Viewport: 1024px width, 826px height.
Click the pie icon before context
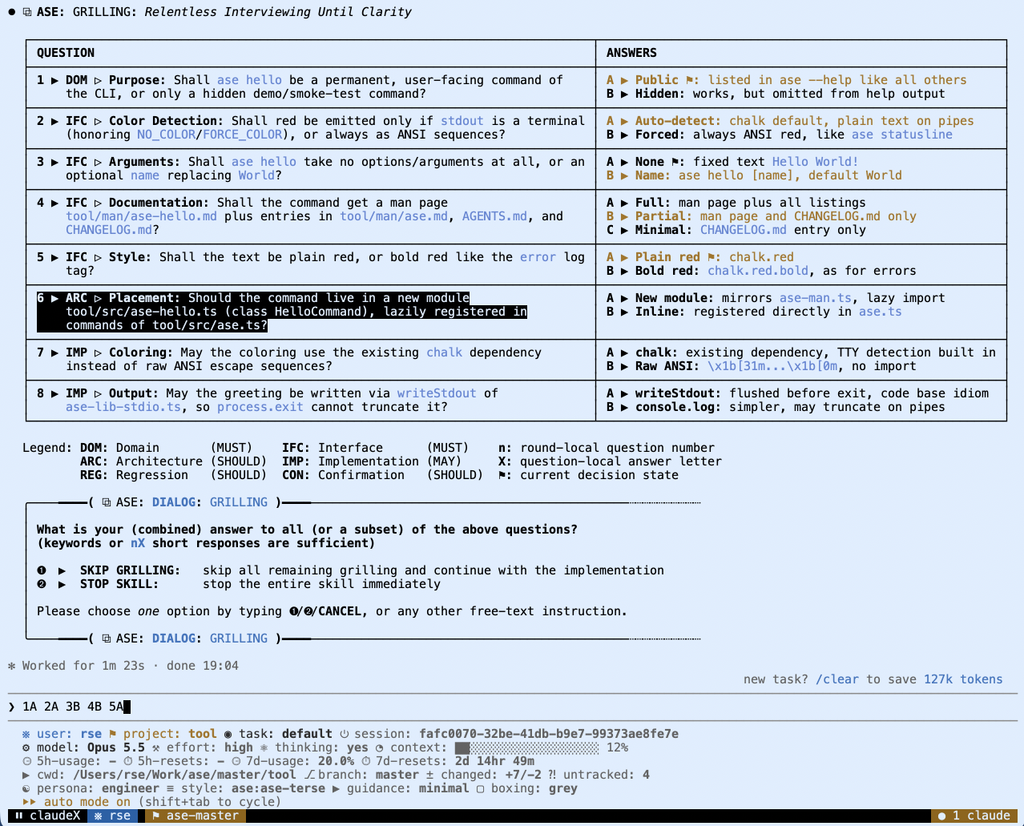tap(380, 747)
